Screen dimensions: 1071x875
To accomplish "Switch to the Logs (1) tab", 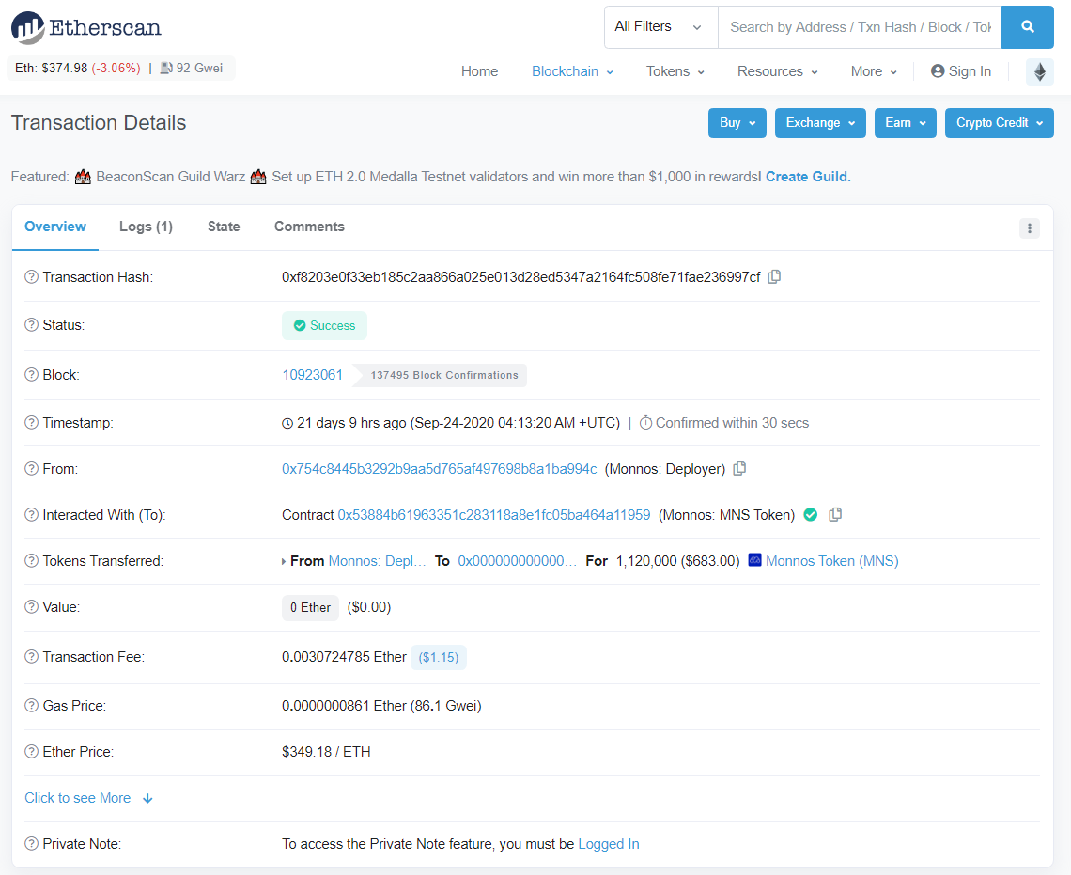I will pos(147,227).
